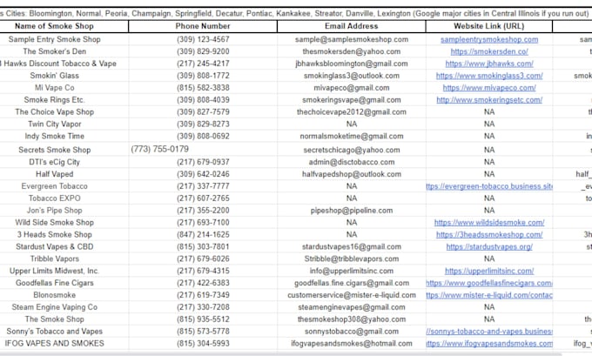The height and width of the screenshot is (356, 592).
Task: Open the smokeringsetc.com website link
Action: (x=489, y=100)
